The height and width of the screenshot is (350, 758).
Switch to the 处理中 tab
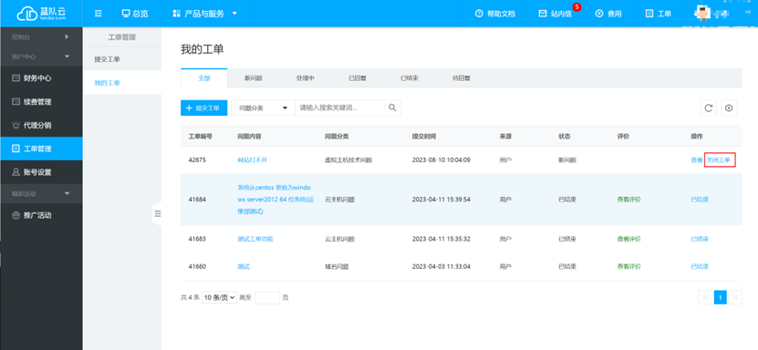[x=306, y=77]
